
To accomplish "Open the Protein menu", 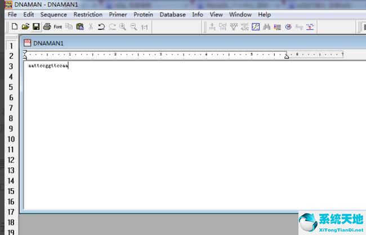I will (143, 15).
